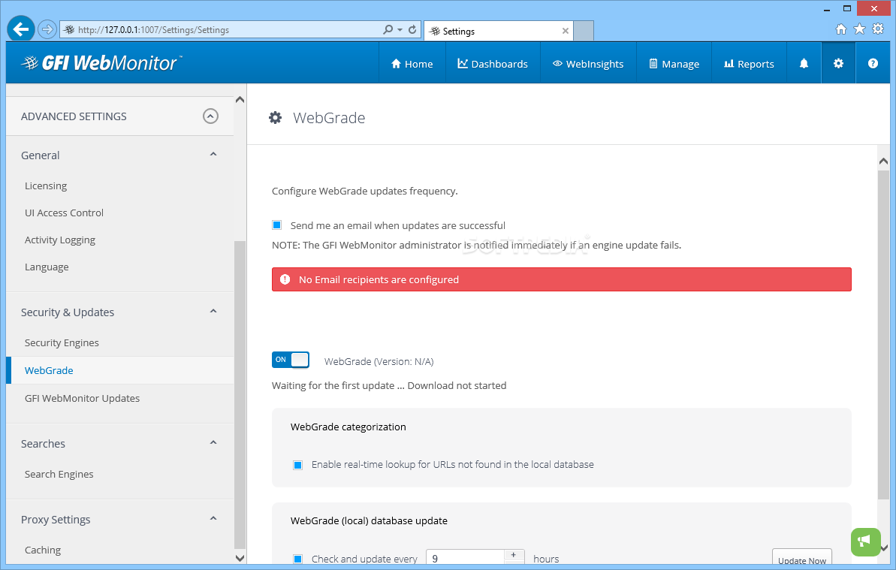Open Caching settings
Screen dimensions: 896x570
point(43,550)
